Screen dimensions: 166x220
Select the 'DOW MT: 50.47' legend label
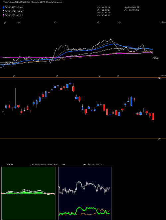click(x=14, y=12)
